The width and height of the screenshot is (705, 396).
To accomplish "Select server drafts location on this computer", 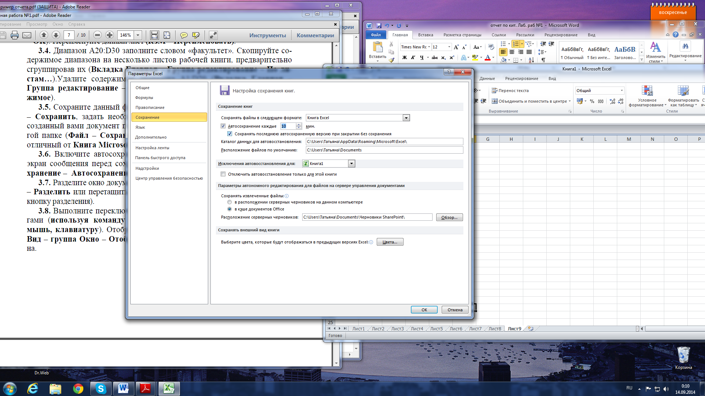I will coord(229,202).
